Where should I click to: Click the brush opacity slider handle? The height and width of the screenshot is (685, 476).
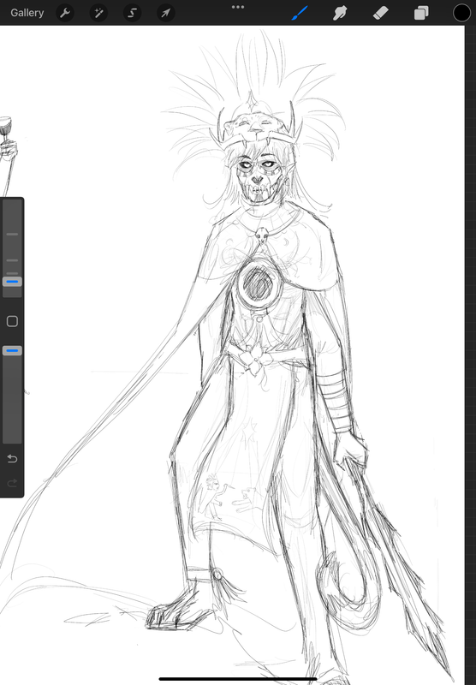[x=12, y=350]
